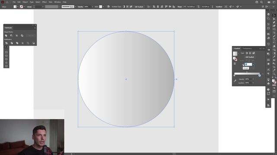Open stroke weight dropdown in control bar
The image size is (277, 155).
pyautogui.click(x=43, y=7)
